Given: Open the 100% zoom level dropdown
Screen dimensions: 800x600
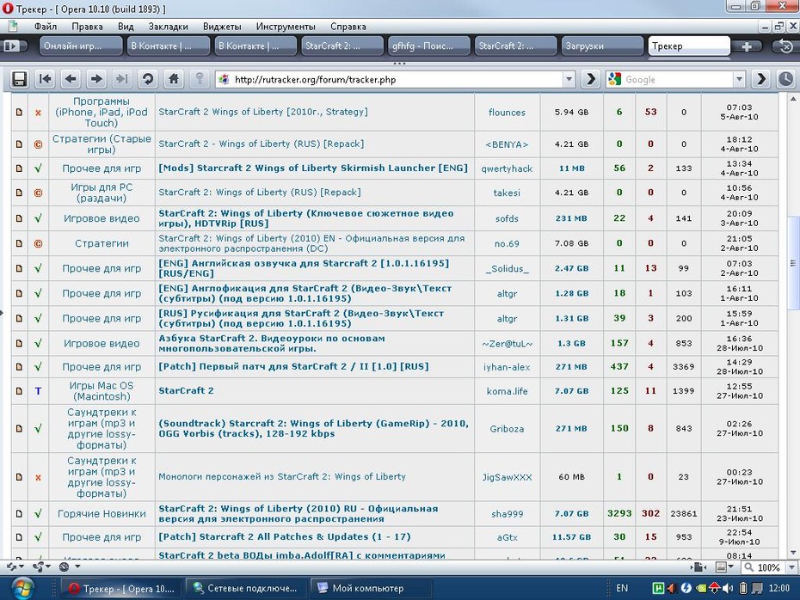Looking at the screenshot, I should [792, 566].
